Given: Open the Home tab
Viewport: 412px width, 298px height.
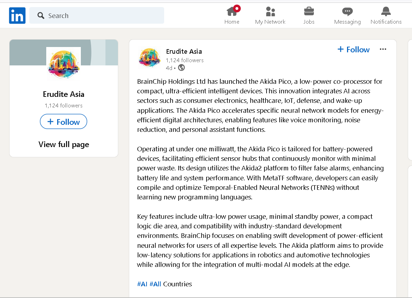Looking at the screenshot, I should coord(232,15).
